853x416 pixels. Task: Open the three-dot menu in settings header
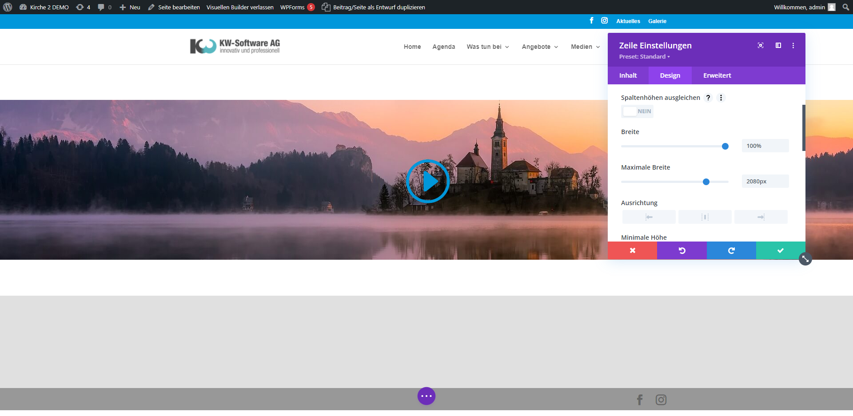[793, 45]
